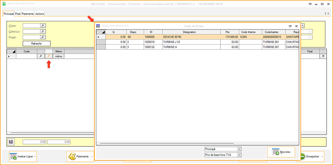
Task: Click the Insérer Ligne button
Action: pyautogui.click(x=22, y=157)
